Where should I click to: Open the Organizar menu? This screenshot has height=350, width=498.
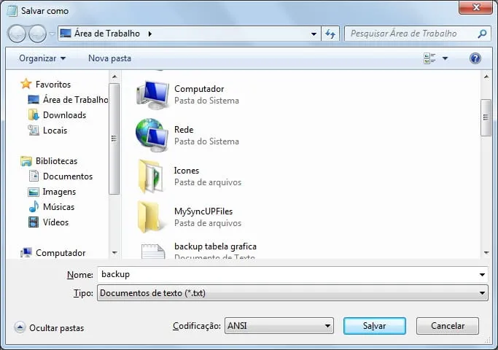(x=42, y=58)
